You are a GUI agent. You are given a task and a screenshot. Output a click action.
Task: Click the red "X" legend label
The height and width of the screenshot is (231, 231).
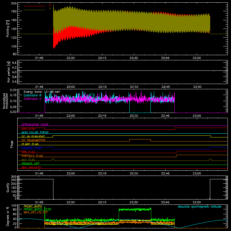(50, 5)
